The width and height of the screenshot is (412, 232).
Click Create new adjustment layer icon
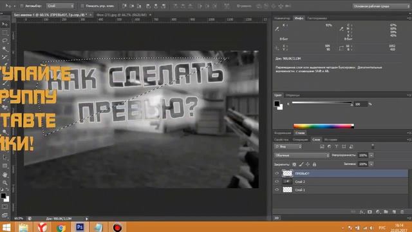coord(378,212)
